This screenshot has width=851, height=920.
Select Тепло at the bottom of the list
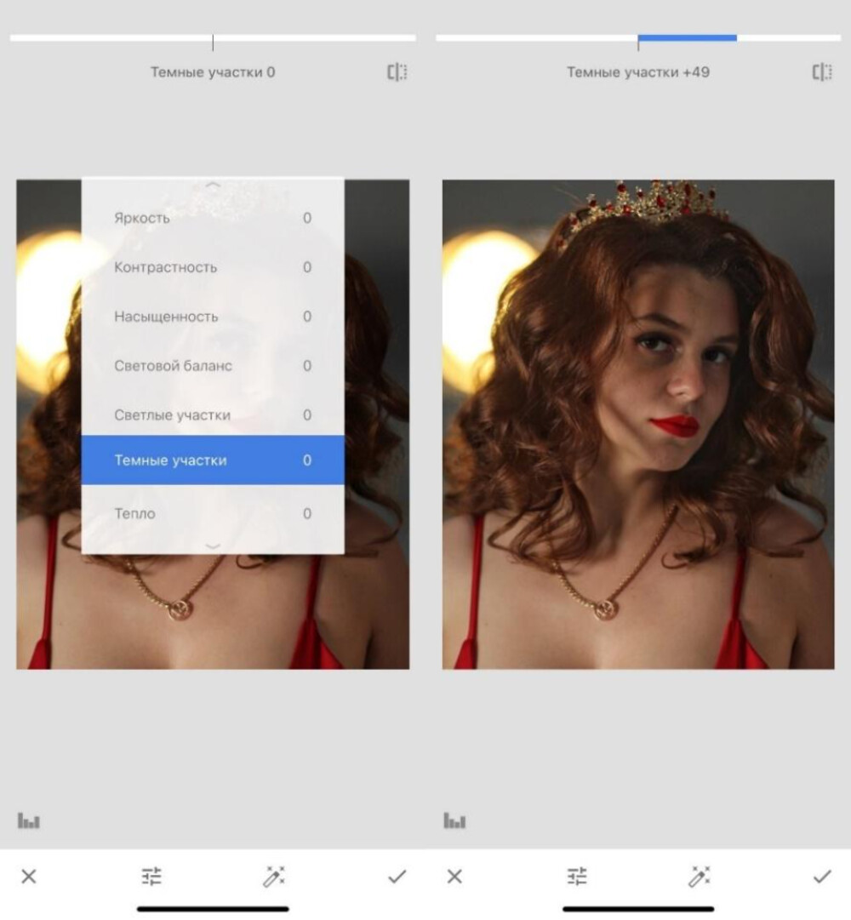pos(213,513)
